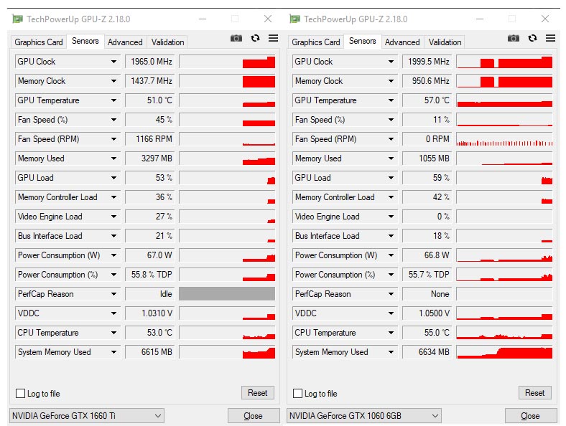Click Reset in the GTX 1060 window

(x=535, y=393)
